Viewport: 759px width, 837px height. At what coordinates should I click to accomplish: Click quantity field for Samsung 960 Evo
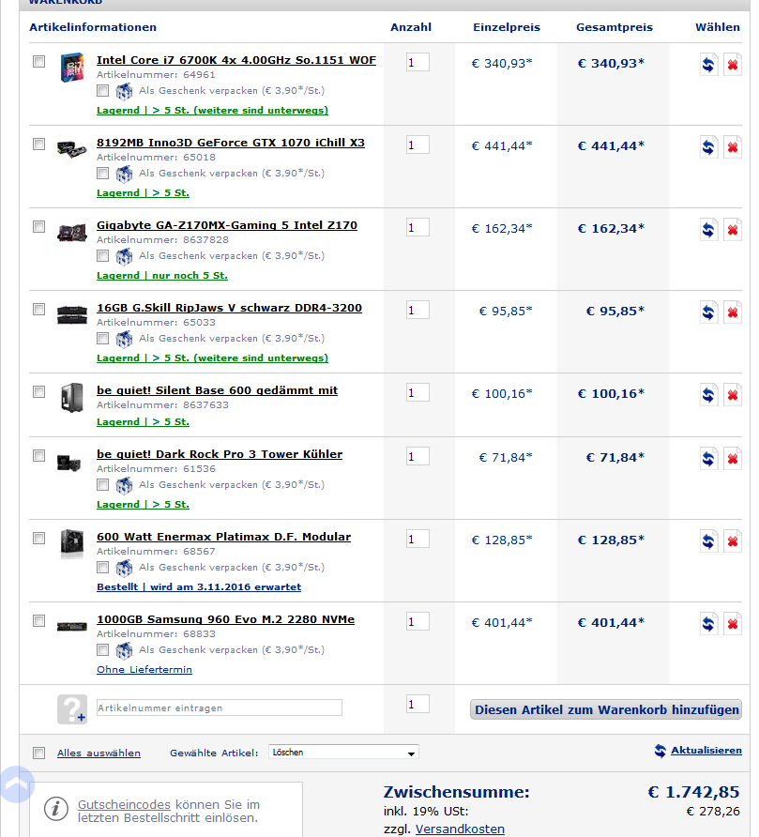tap(417, 621)
